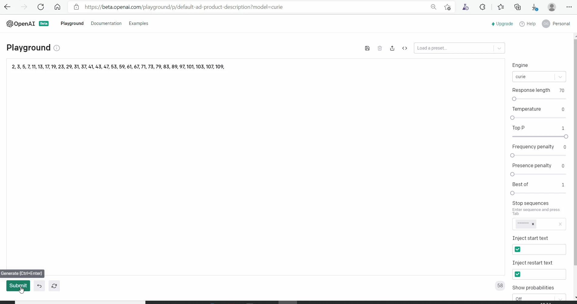This screenshot has width=577, height=304.
Task: Select the Playground nav tab
Action: click(x=72, y=23)
